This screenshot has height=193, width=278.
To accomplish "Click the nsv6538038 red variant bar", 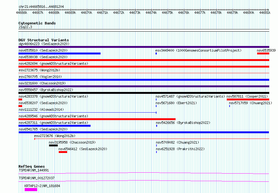I will 144,60.
